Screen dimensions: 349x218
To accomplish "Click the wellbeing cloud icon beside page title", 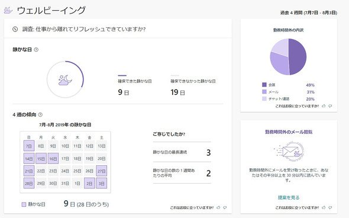I will click(8, 10).
